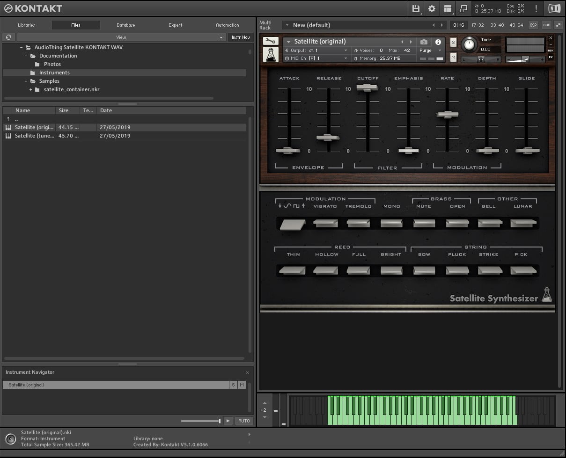
Task: Load previous multi with the left arrow
Action: point(434,25)
